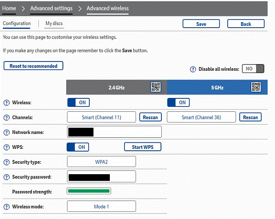Image resolution: width=275 pixels, height=219 pixels.
Task: Expand the Mode 1 wireless mode dropdown
Action: coord(101,206)
